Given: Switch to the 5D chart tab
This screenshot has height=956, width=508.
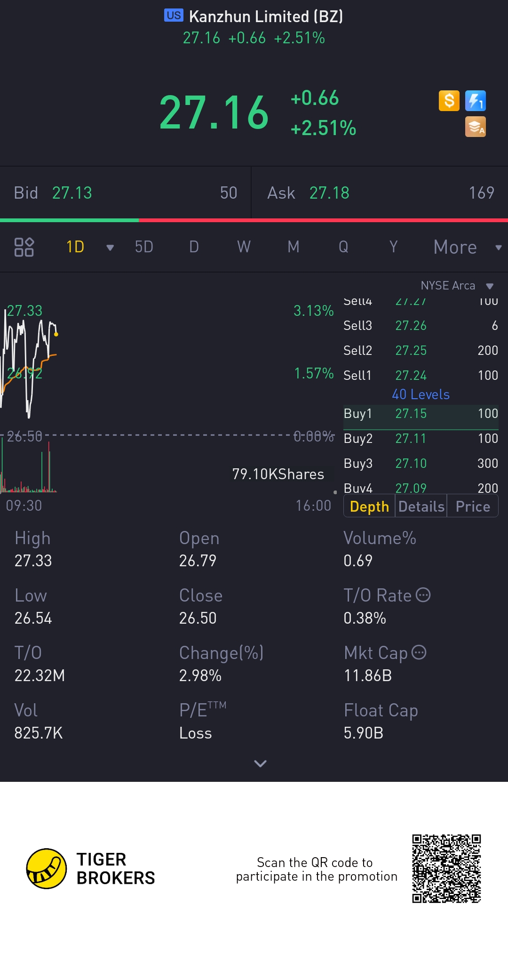Looking at the screenshot, I should (x=144, y=247).
